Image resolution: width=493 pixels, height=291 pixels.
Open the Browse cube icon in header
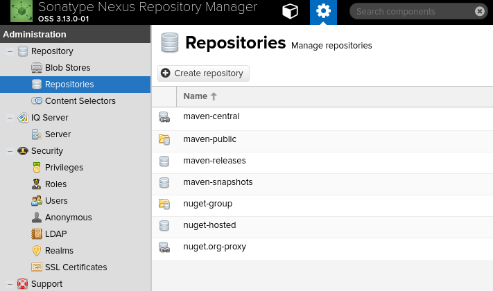coord(290,12)
